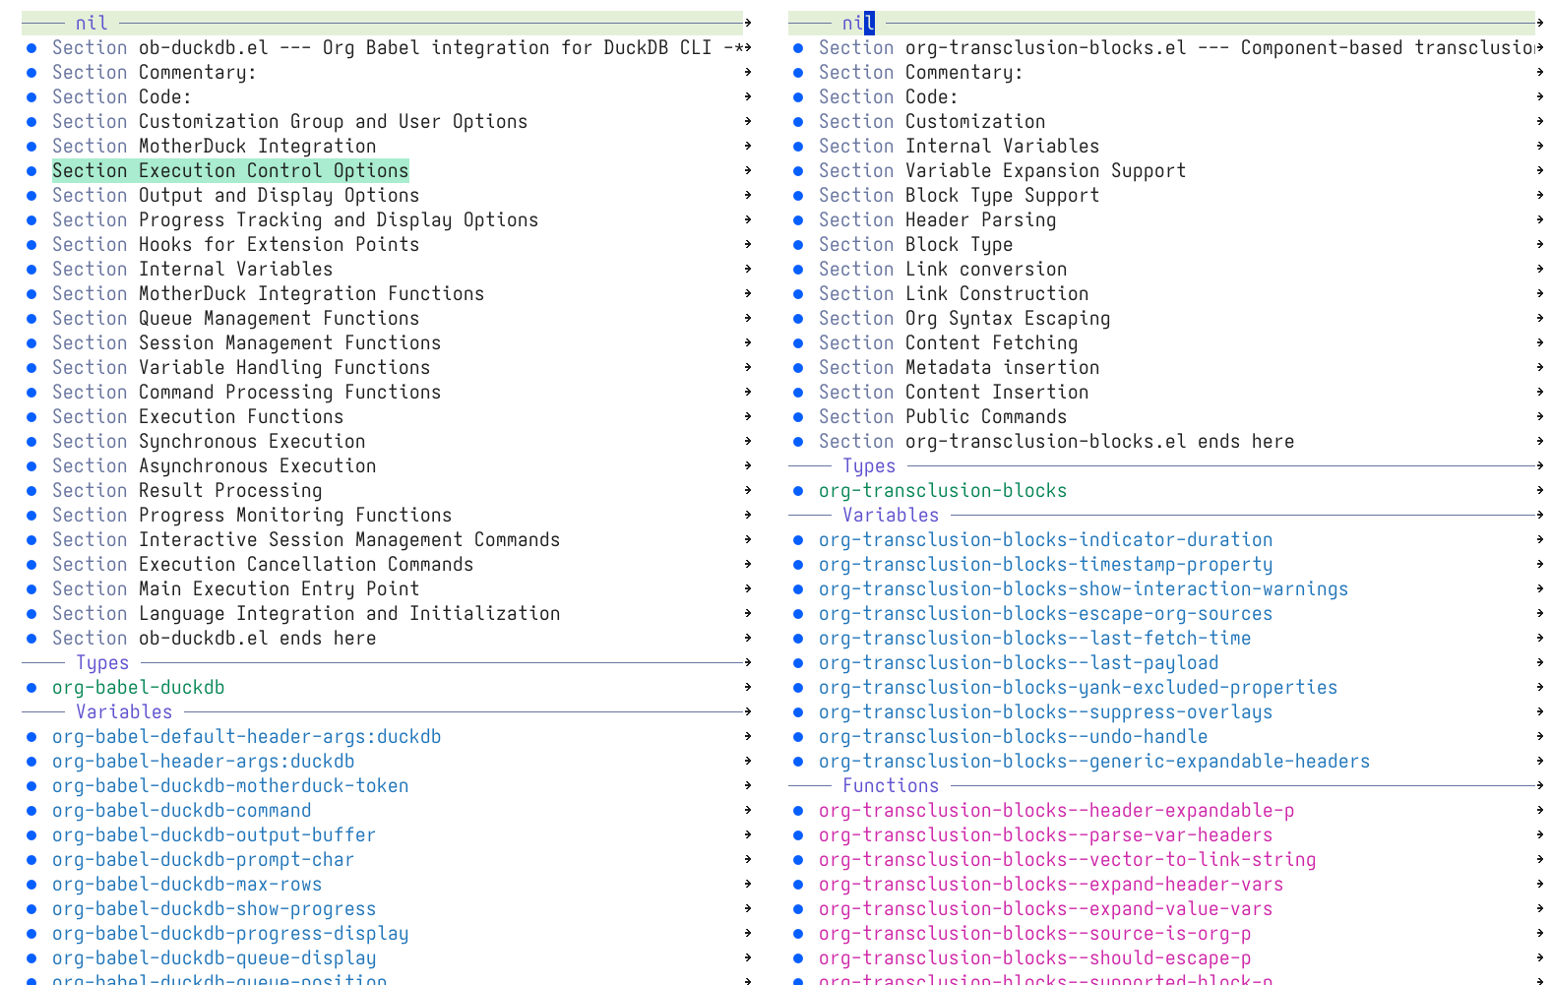Click the 'Functions' group heading
The width and height of the screenshot is (1552, 985).
tap(891, 785)
